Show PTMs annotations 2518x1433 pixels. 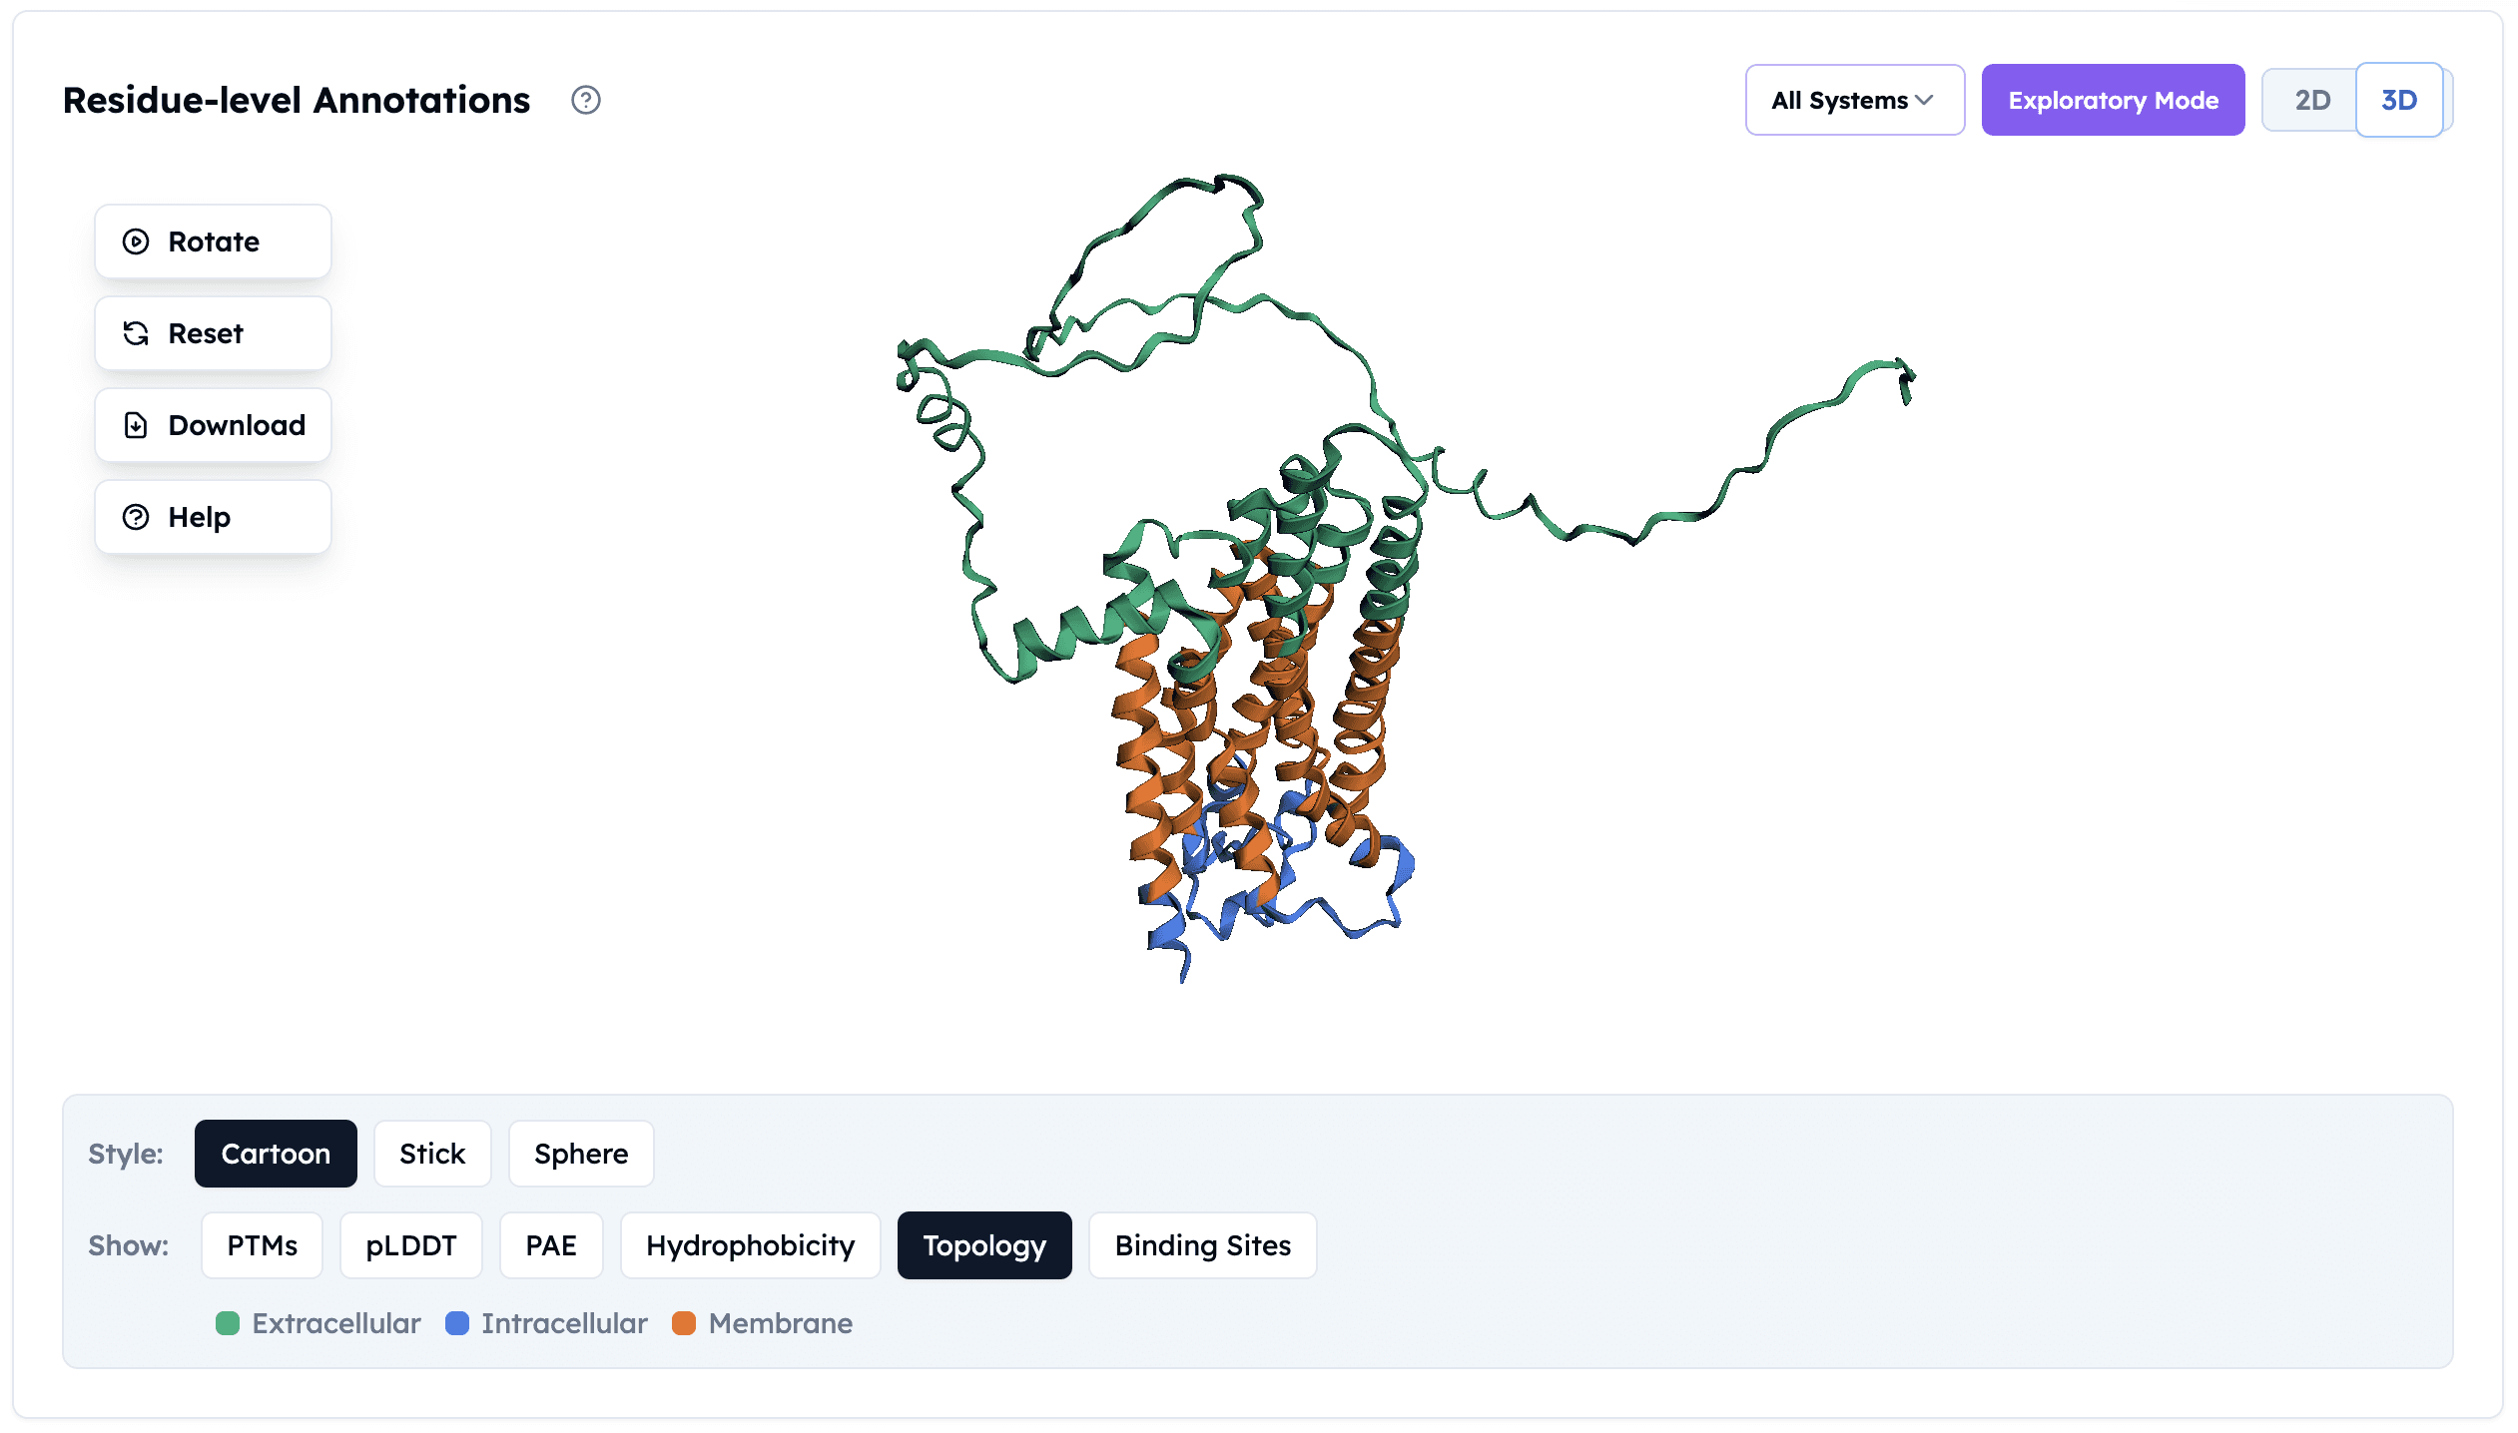262,1245
